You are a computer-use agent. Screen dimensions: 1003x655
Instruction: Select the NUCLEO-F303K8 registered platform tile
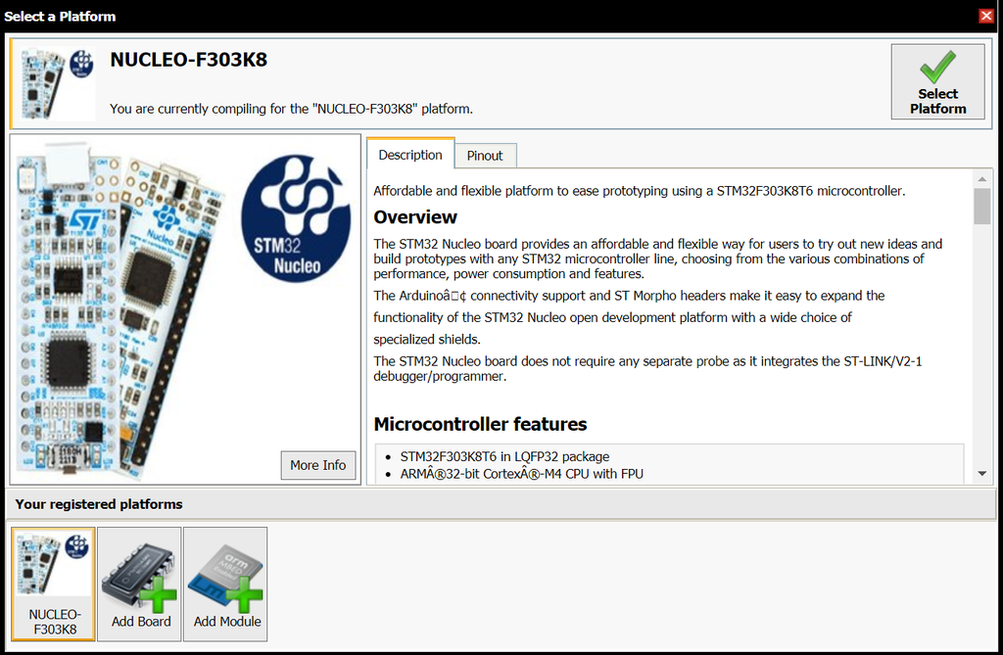tap(54, 584)
